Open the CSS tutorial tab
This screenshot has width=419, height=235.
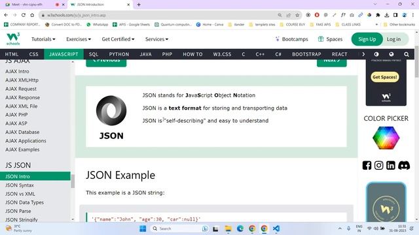33,54
